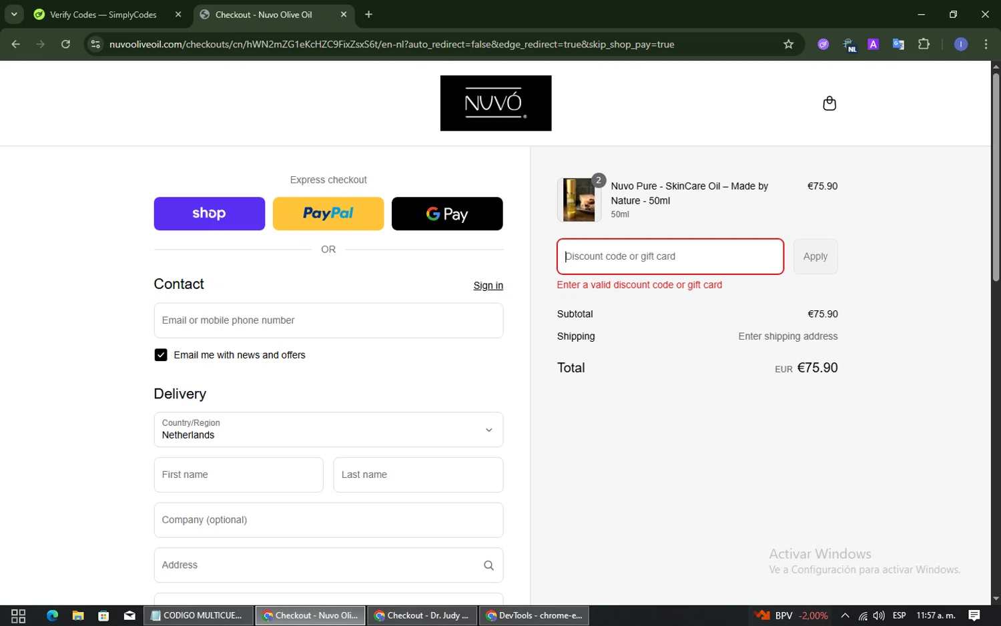
Task: Open the Extensions puzzle icon
Action: (x=924, y=44)
